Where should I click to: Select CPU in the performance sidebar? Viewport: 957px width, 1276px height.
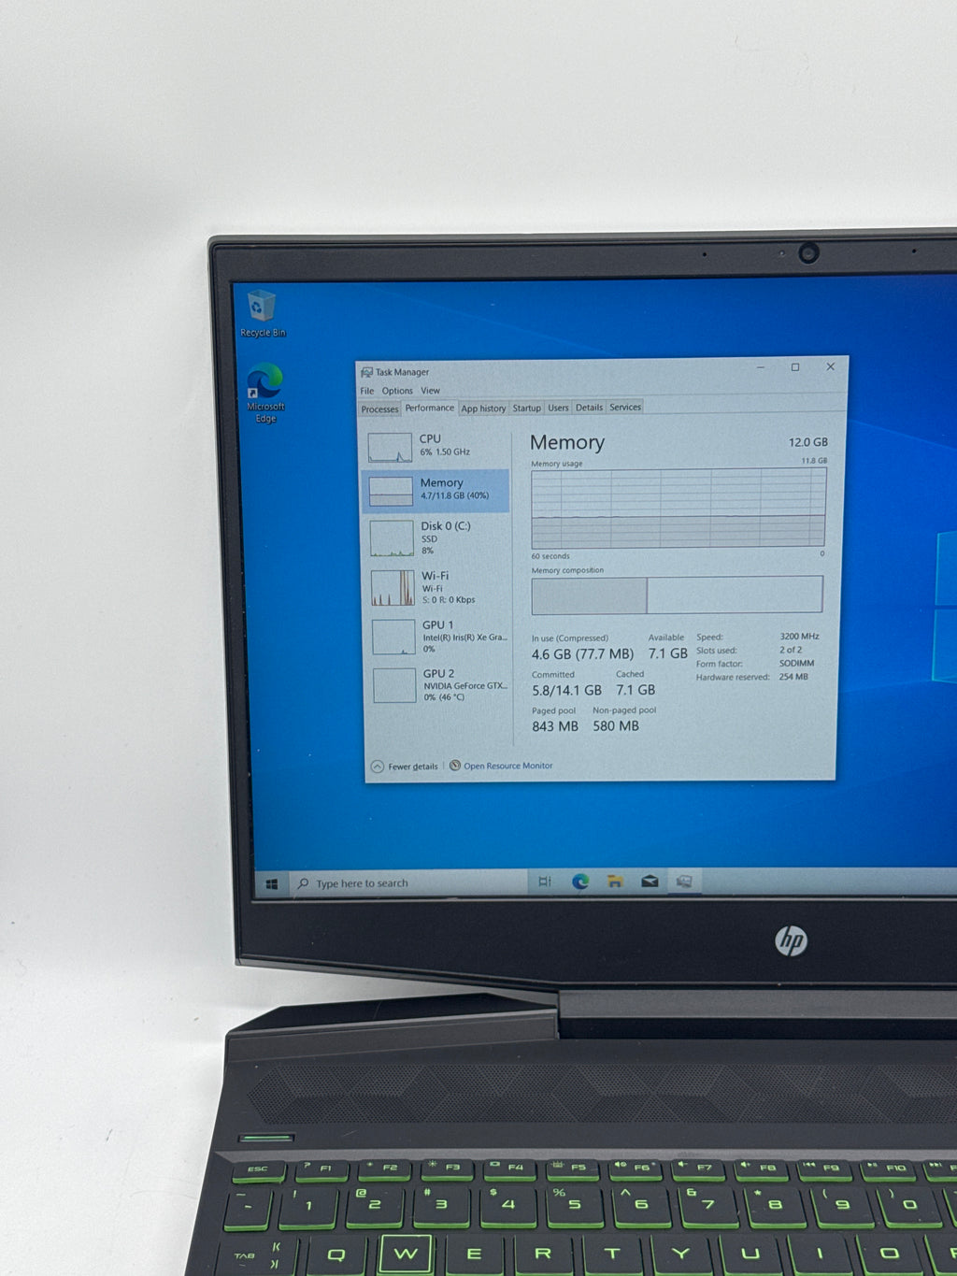pyautogui.click(x=436, y=446)
